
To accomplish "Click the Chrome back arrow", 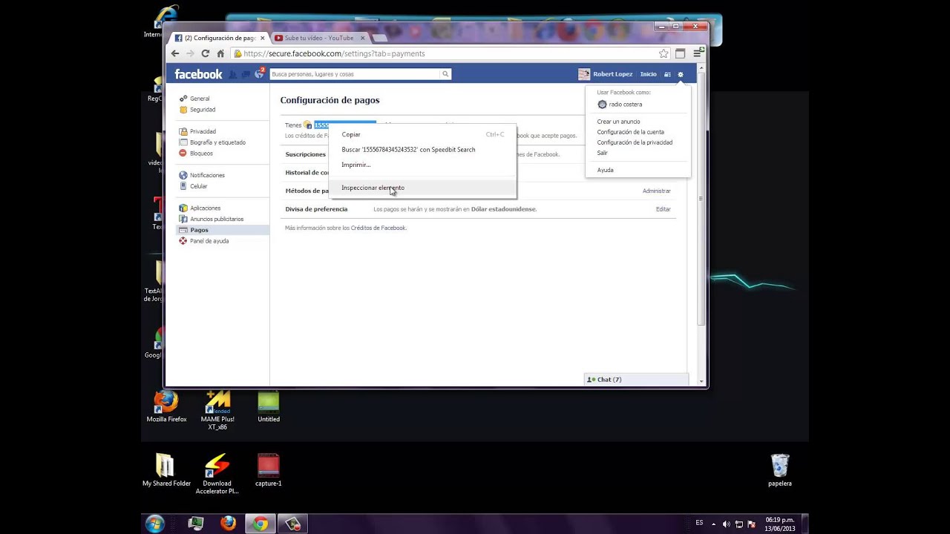I will [175, 53].
